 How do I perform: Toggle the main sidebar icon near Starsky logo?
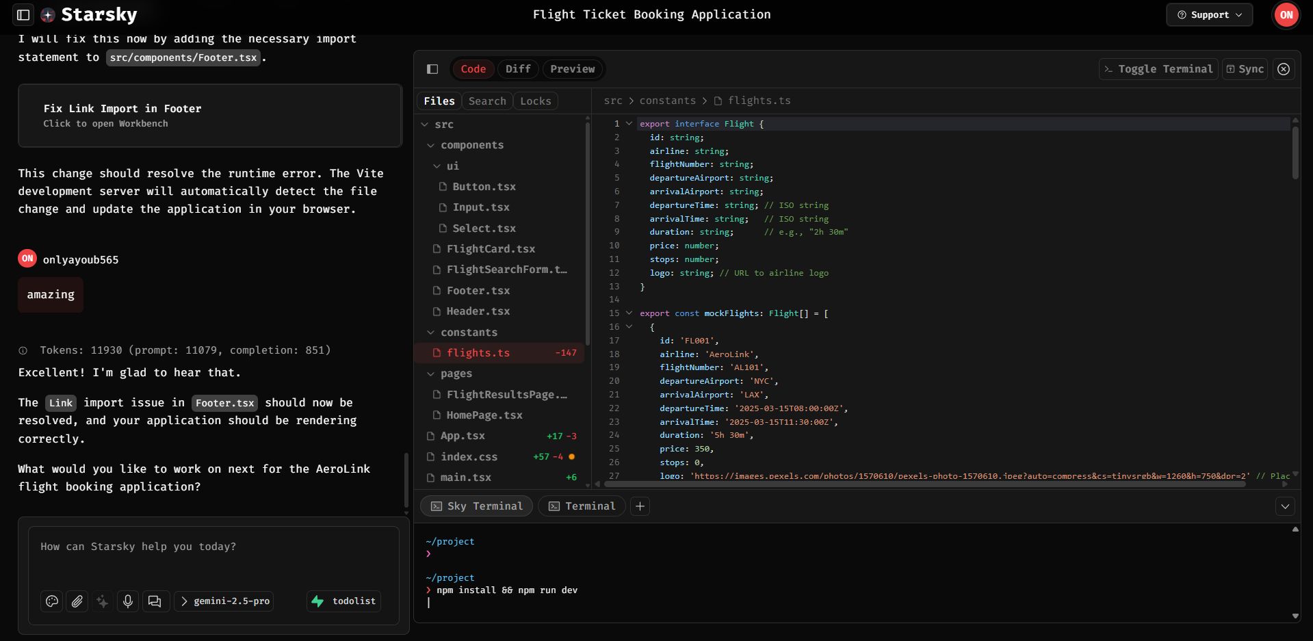click(x=23, y=14)
